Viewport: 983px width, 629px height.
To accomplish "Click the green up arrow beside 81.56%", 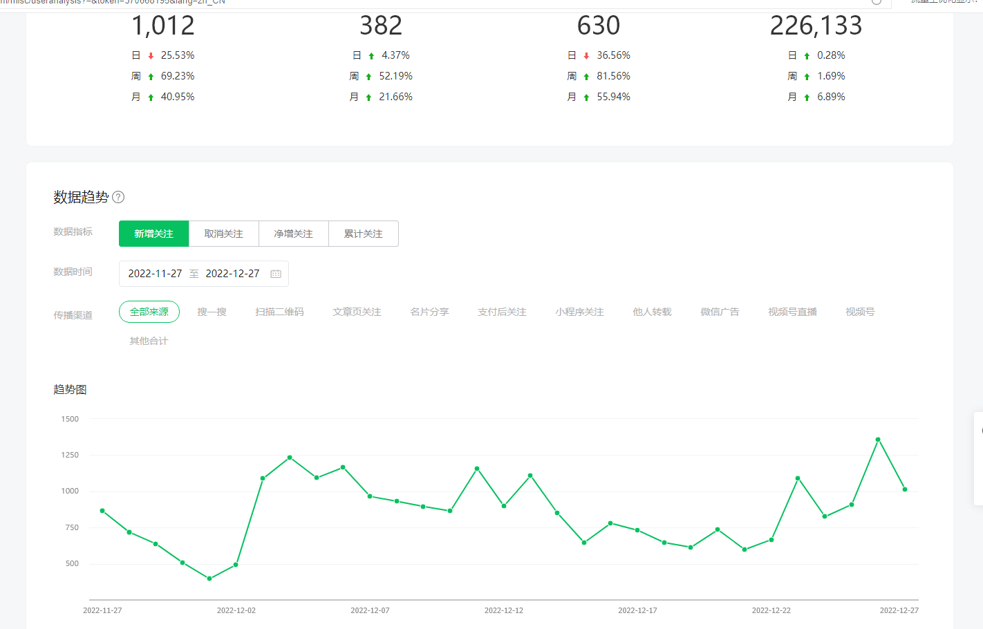I will click(586, 77).
